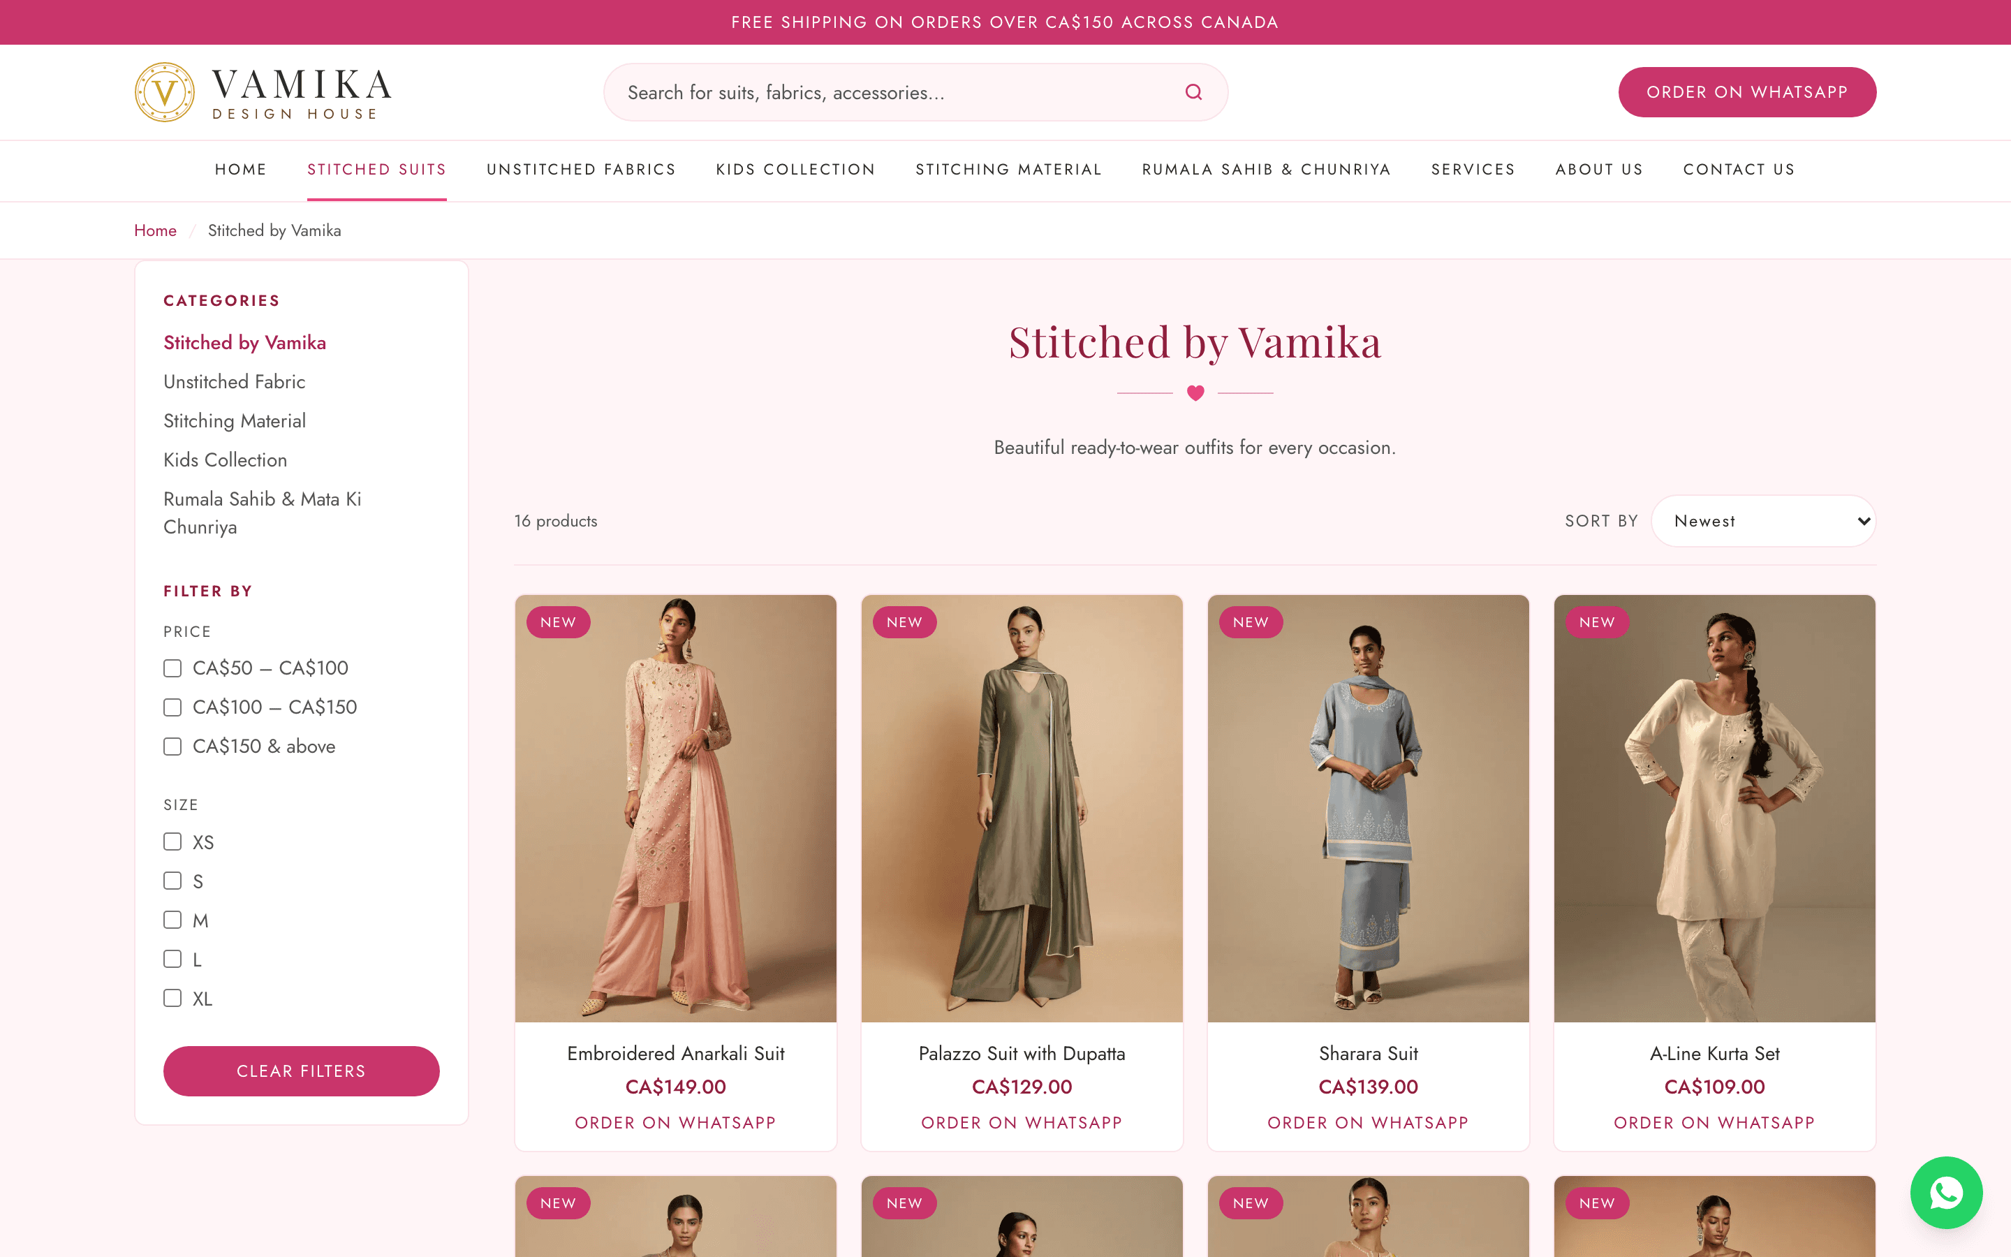Open Rumala Sahib & Chunriya nav item
Screen dimensions: 2011x1257
[1265, 170]
